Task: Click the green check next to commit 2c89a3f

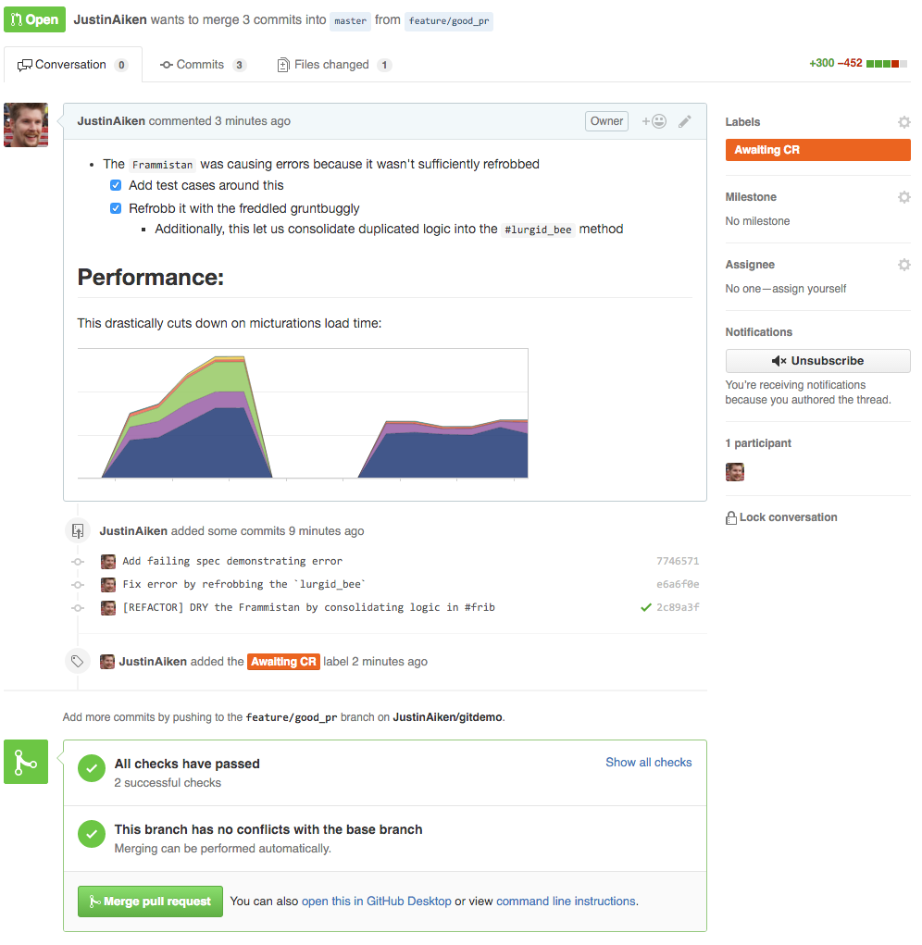Action: pos(646,607)
